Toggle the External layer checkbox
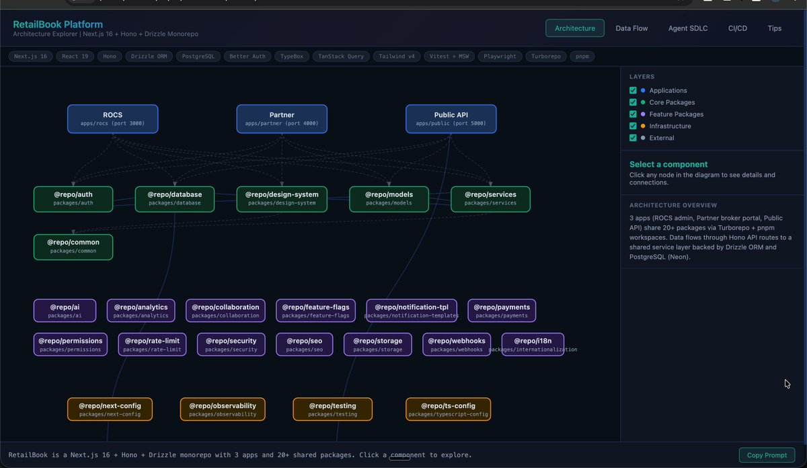The height and width of the screenshot is (468, 807). pyautogui.click(x=633, y=138)
